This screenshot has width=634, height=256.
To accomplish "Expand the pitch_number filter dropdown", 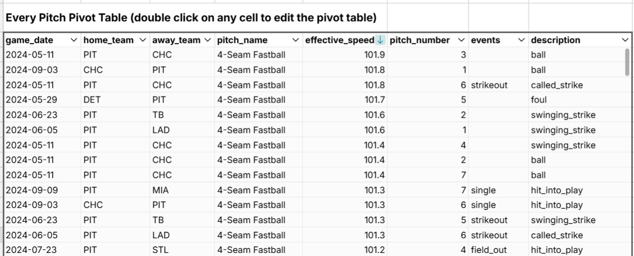I will pyautogui.click(x=461, y=40).
